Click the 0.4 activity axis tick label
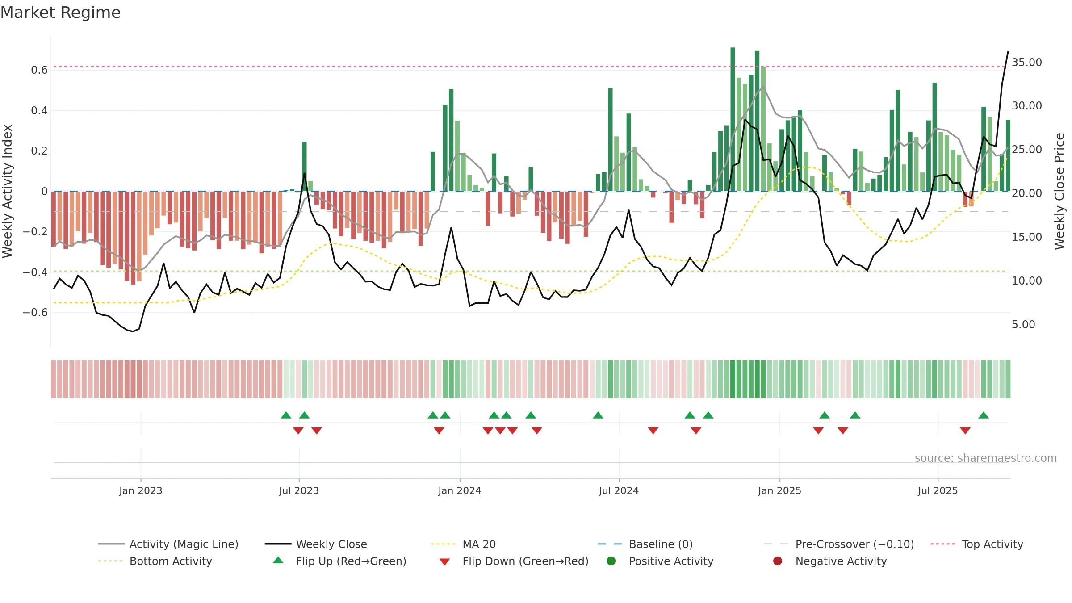Image resolution: width=1072 pixels, height=603 pixels. coord(39,110)
